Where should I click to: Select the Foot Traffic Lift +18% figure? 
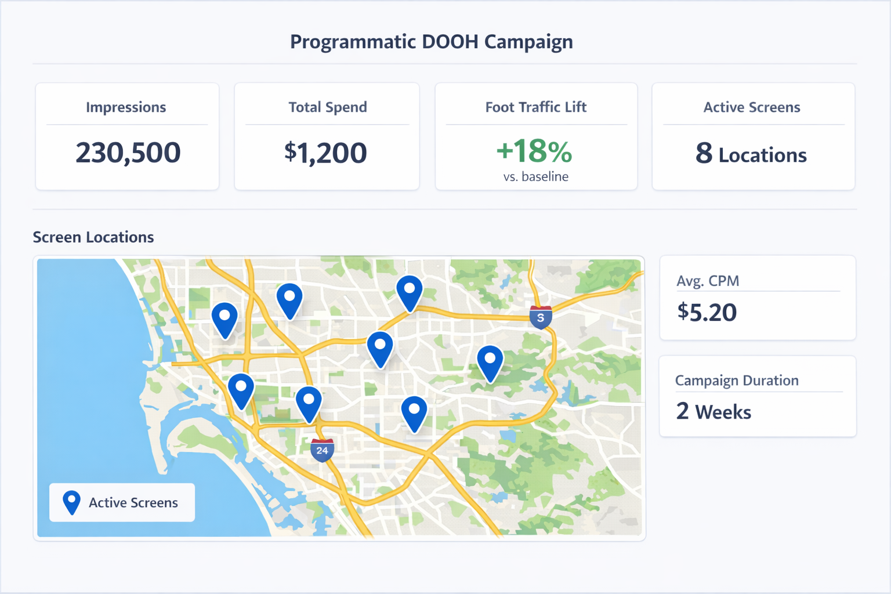pos(535,151)
